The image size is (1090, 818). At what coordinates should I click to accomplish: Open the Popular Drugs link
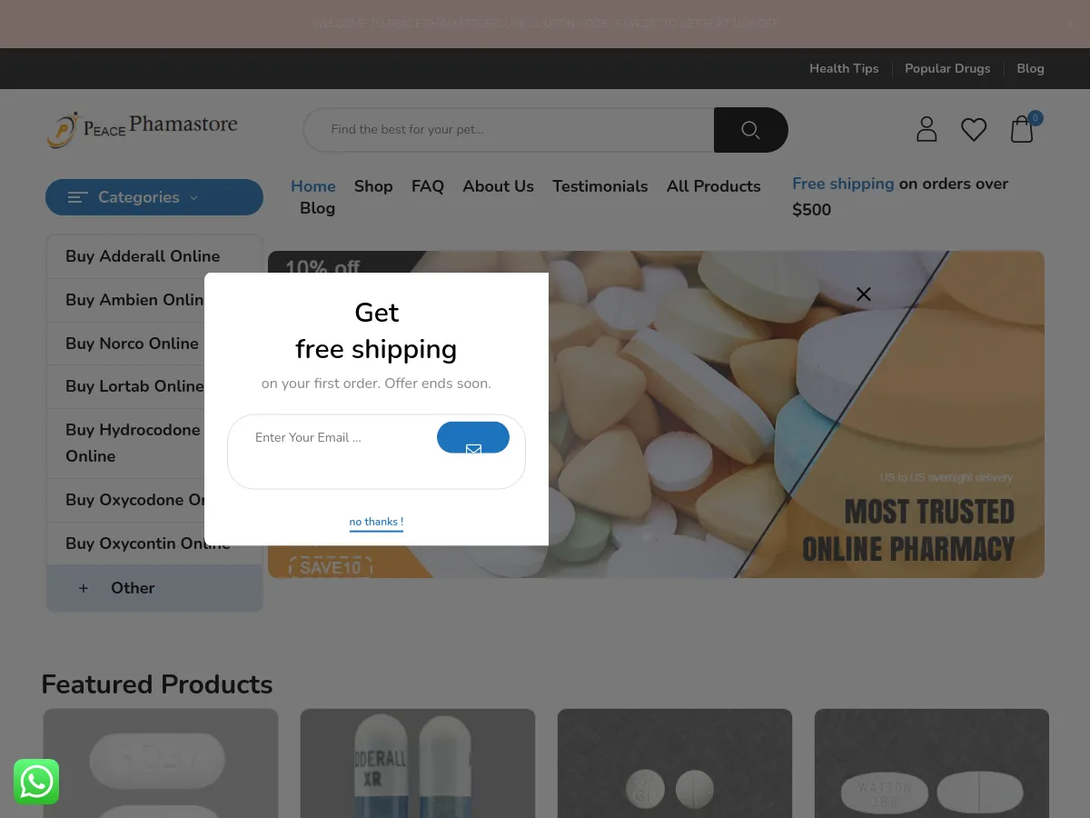(947, 68)
